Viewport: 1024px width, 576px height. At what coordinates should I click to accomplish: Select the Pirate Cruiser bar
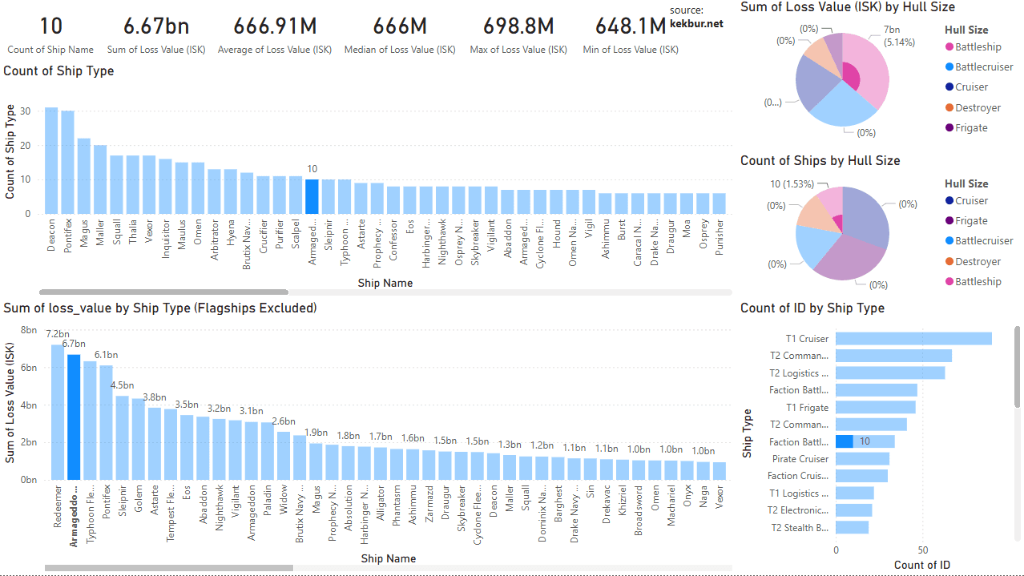(x=862, y=459)
